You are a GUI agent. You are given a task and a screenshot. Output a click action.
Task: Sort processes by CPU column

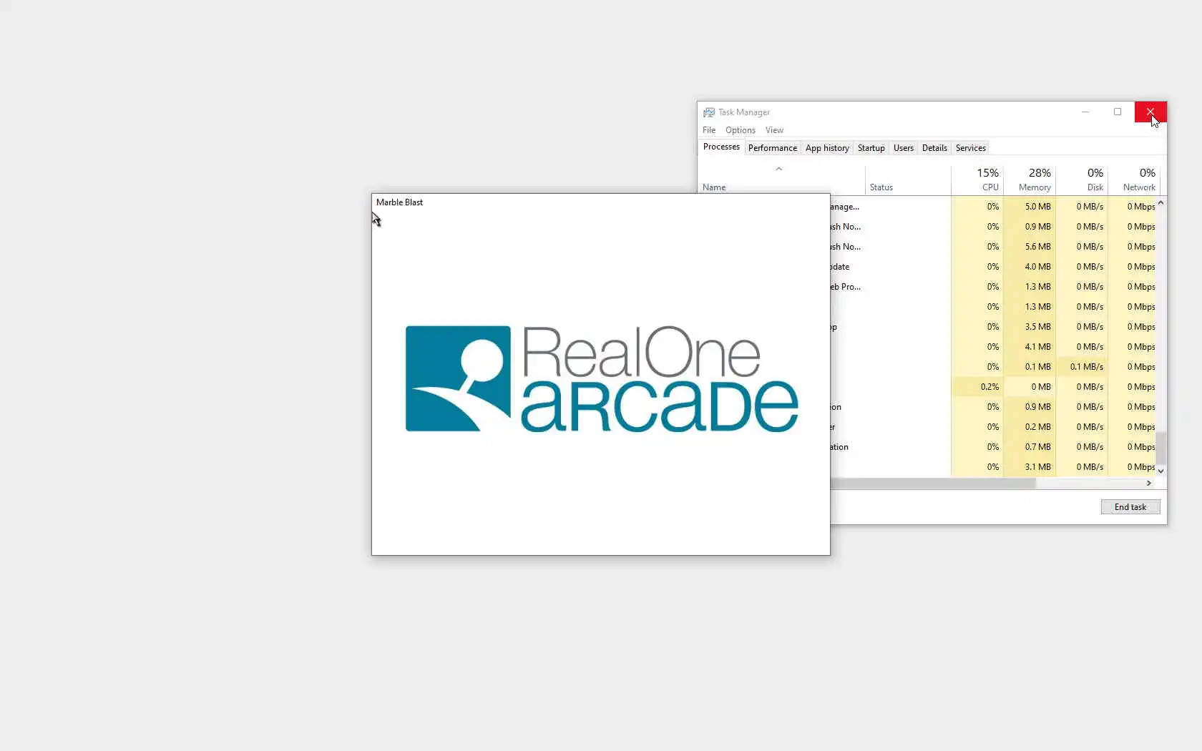[990, 187]
